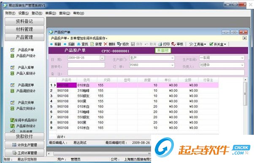Toggle the 开关盒 checkbox option
The height and width of the screenshot is (163, 254).
tap(211, 44)
